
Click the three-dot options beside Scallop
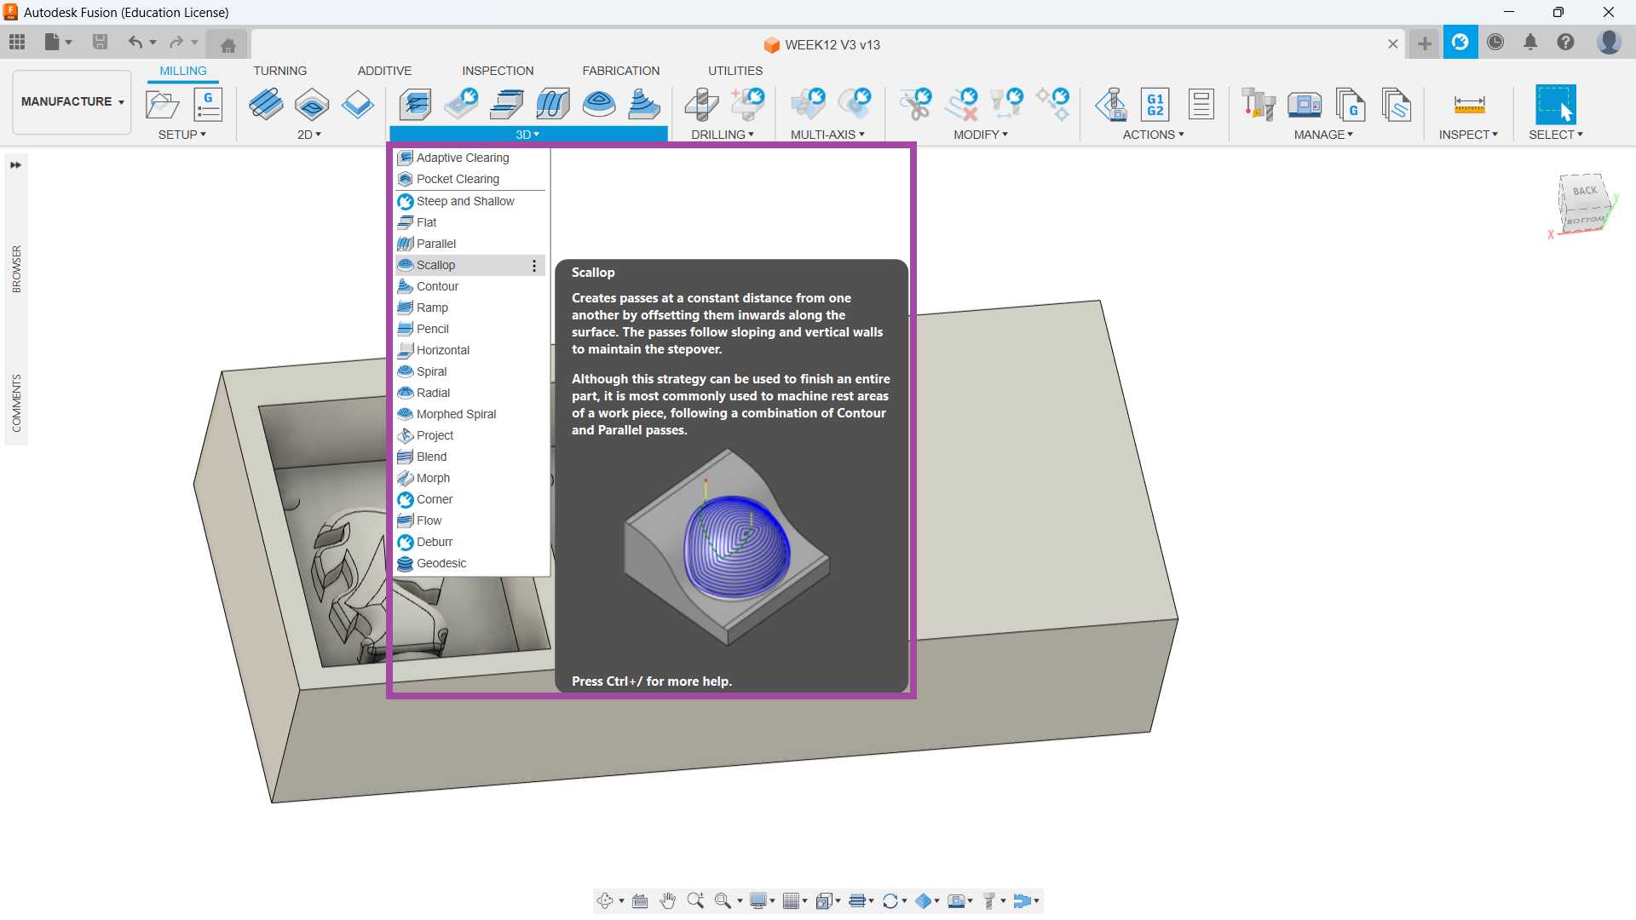pyautogui.click(x=534, y=266)
